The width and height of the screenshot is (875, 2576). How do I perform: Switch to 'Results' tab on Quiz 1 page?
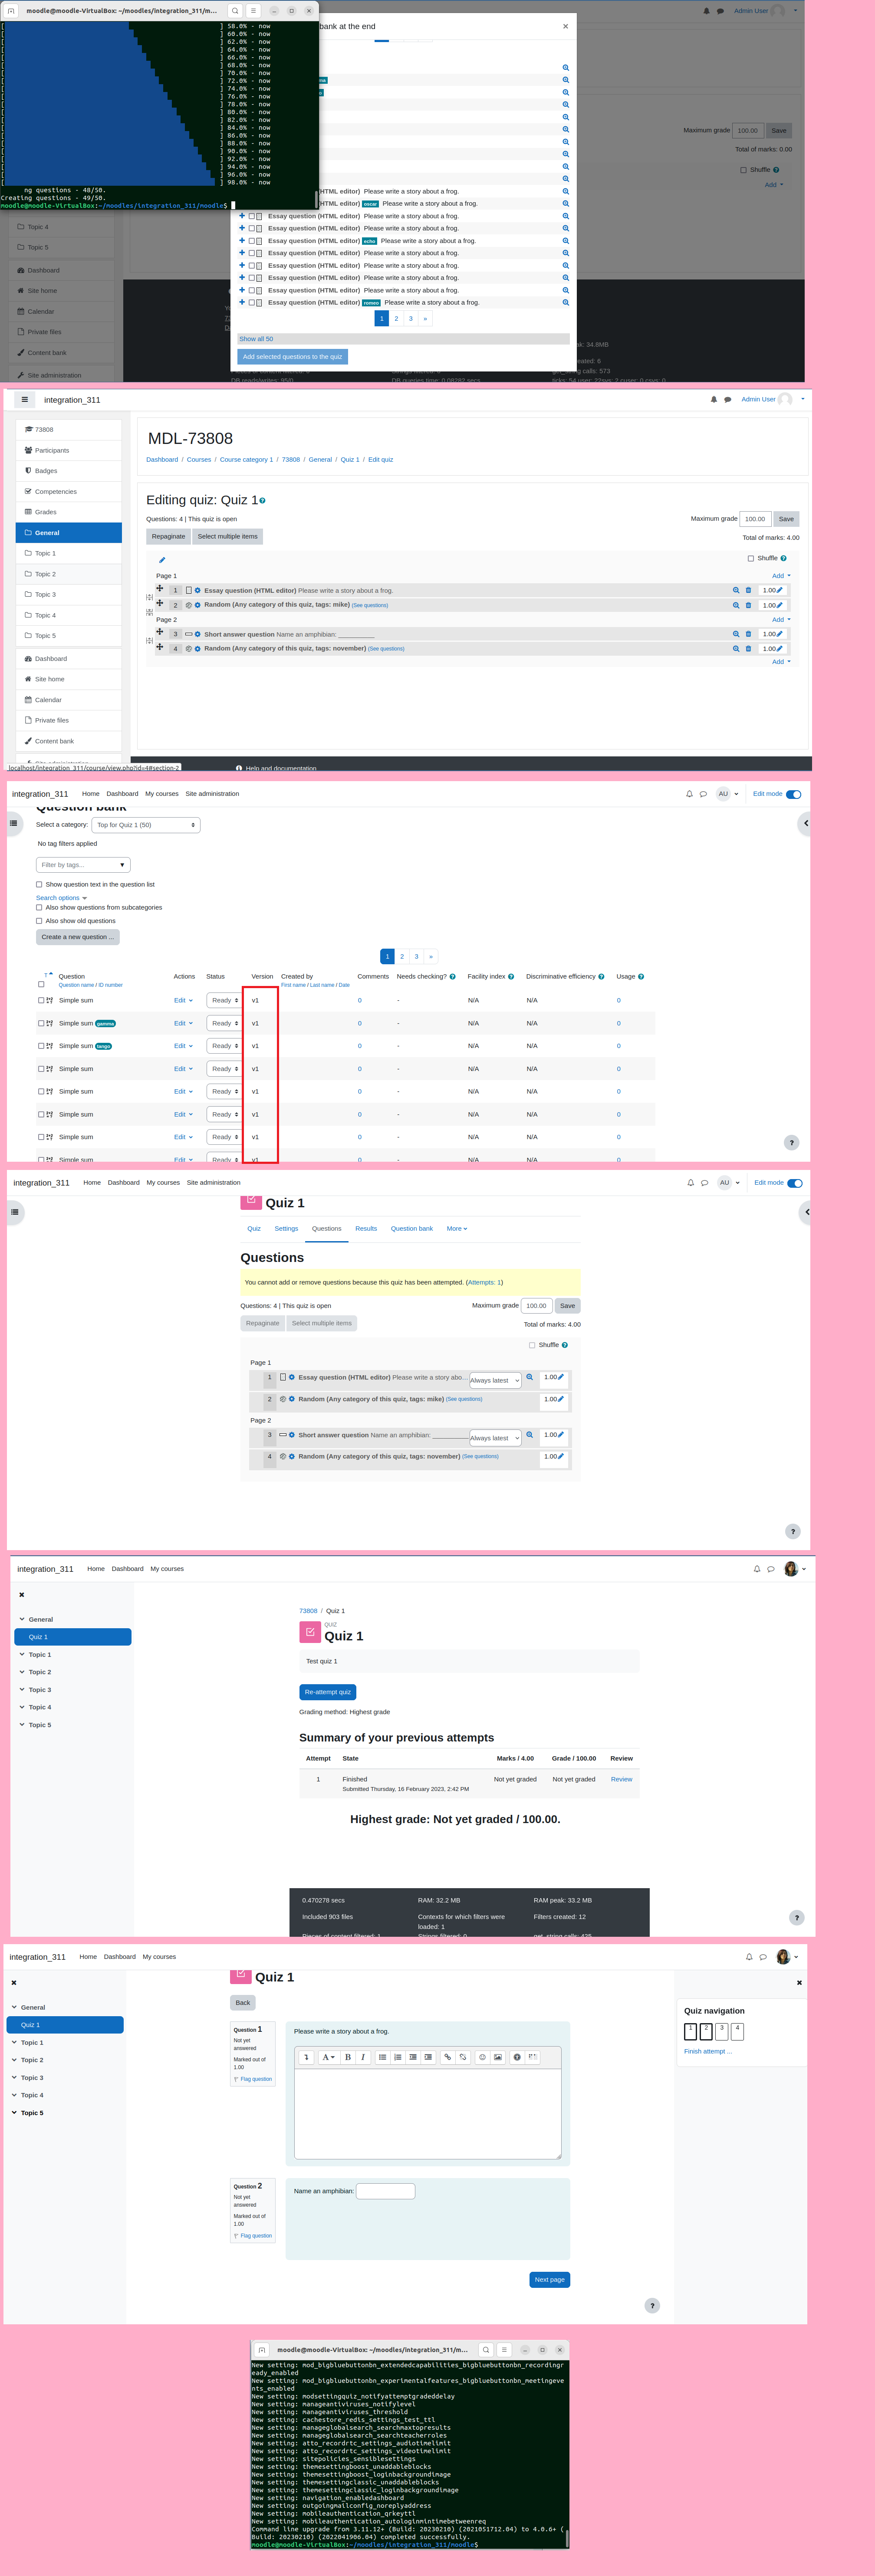366,1228
